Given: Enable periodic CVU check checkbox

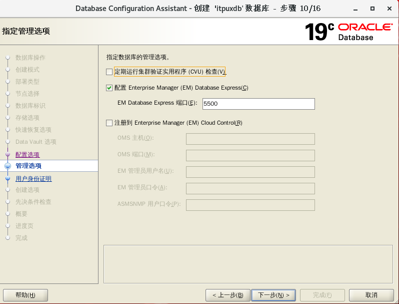Looking at the screenshot, I should click(x=109, y=72).
